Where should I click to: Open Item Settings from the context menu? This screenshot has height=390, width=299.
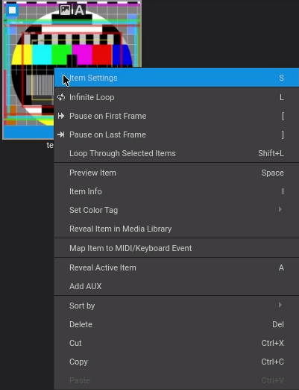pos(177,78)
